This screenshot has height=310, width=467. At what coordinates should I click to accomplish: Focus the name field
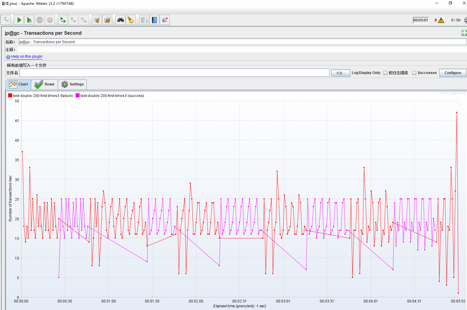click(243, 42)
